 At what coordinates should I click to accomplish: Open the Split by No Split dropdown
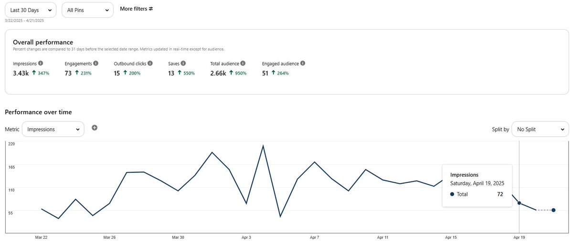tap(540, 129)
